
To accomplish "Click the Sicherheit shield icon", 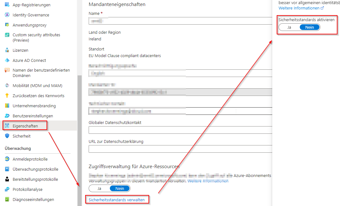I will pos(7,136).
